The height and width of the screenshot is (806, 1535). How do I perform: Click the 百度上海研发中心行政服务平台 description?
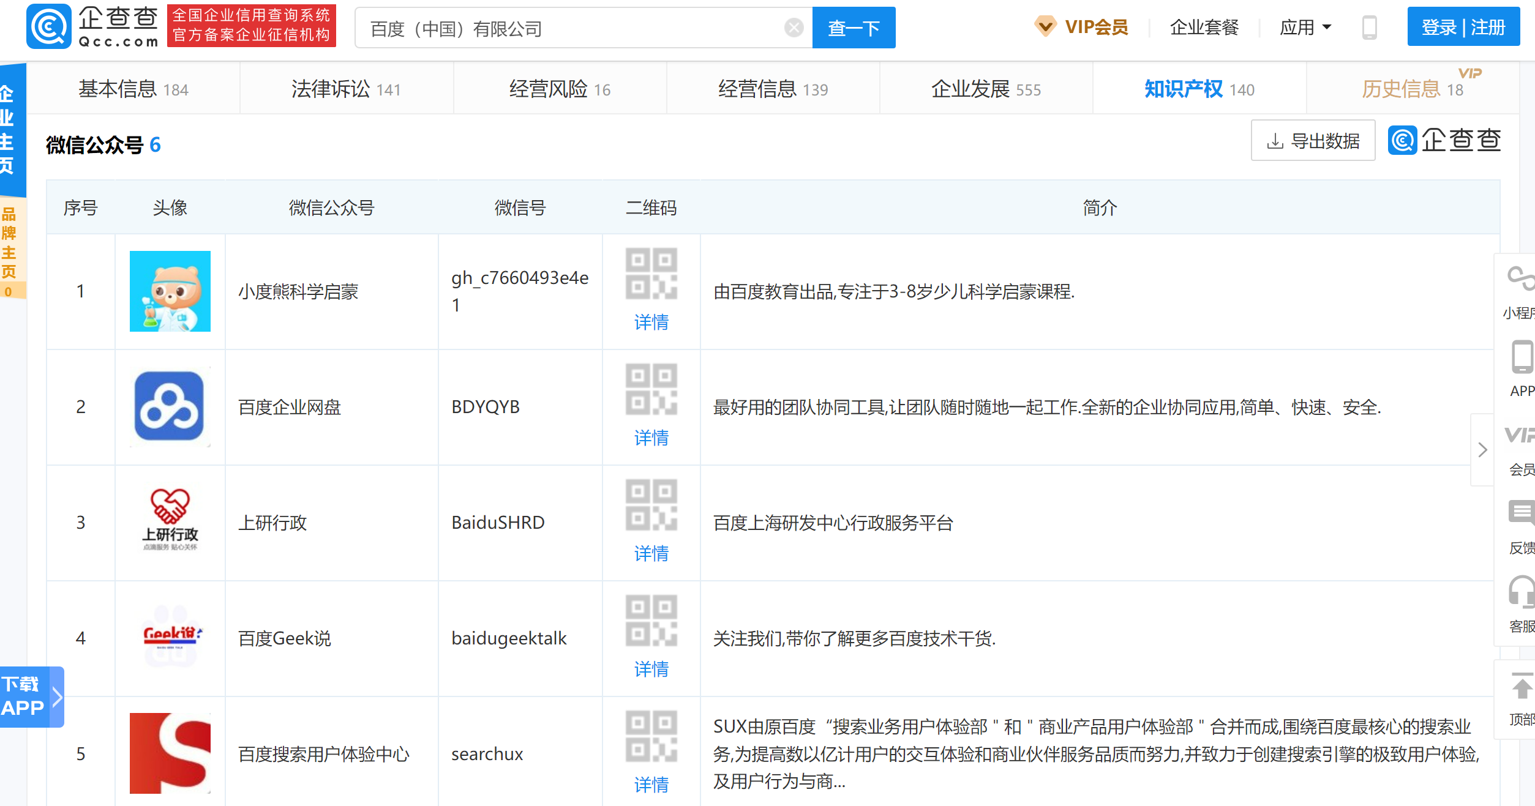click(x=833, y=523)
